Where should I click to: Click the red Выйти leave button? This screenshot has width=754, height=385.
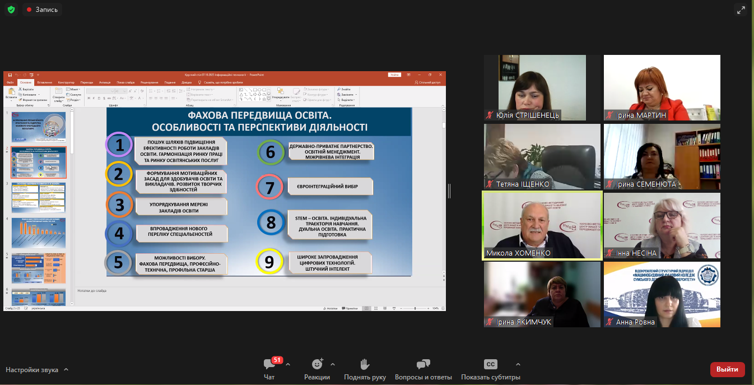(727, 369)
